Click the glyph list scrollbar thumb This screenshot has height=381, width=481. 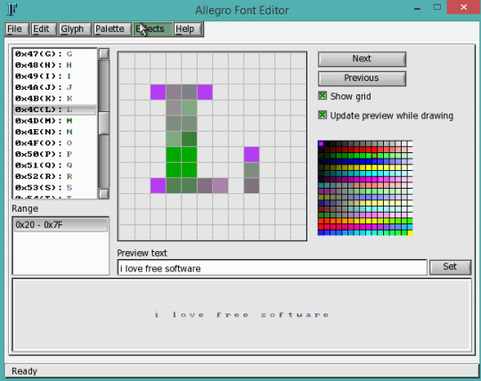(104, 123)
